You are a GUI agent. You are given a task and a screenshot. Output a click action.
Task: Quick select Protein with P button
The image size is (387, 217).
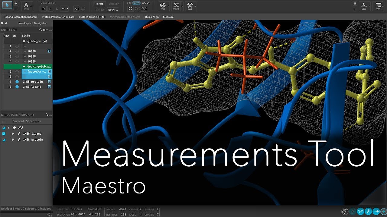click(44, 9)
